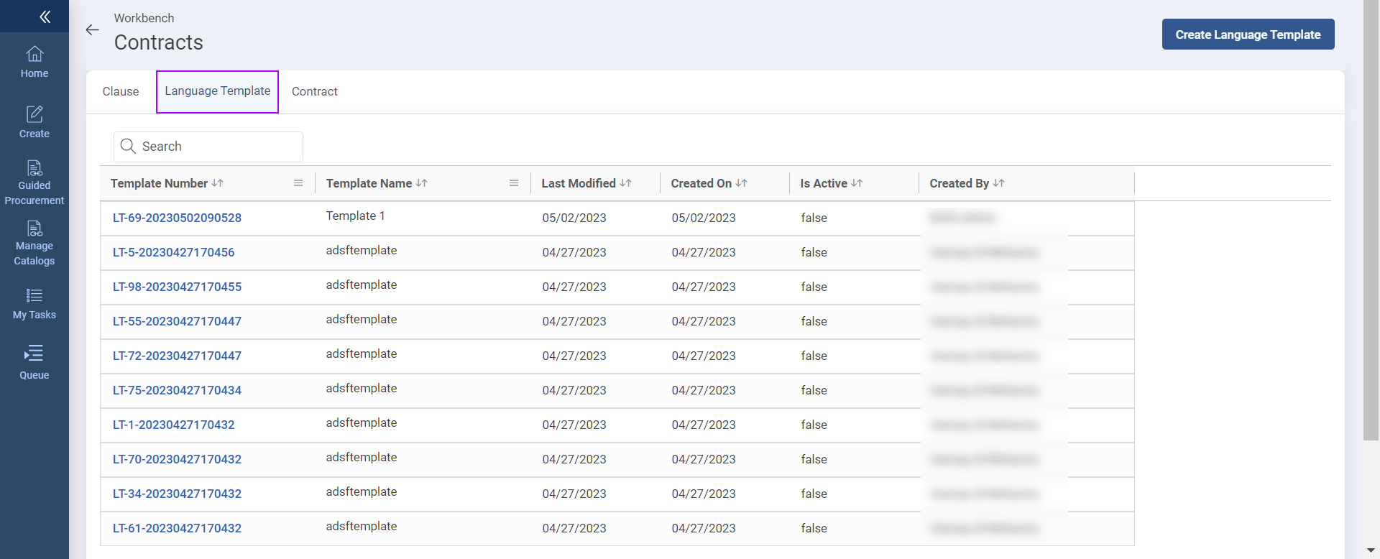
Task: Go to Home in sidebar
Action: [x=34, y=62]
